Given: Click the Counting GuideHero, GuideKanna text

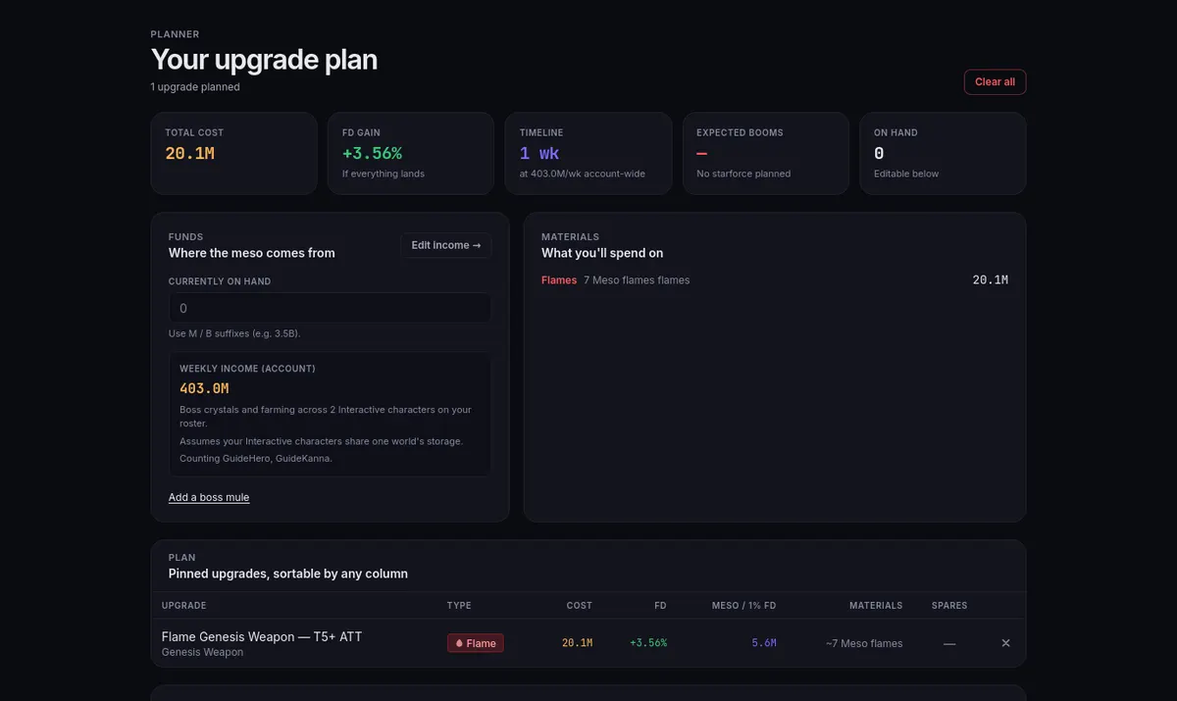Looking at the screenshot, I should pos(256,459).
